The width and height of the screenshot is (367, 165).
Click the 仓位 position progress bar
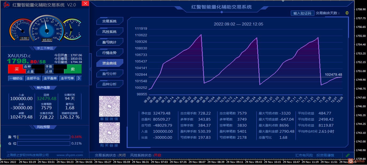coord(44,143)
